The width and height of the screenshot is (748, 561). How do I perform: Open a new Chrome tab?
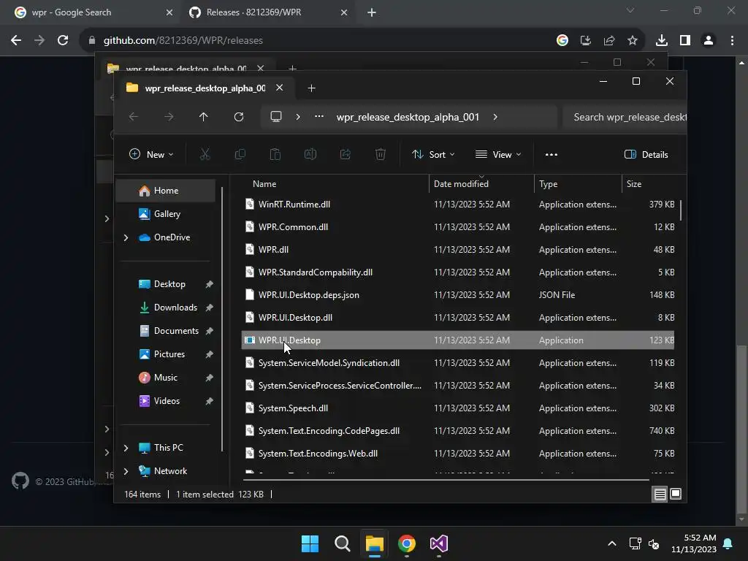point(372,12)
